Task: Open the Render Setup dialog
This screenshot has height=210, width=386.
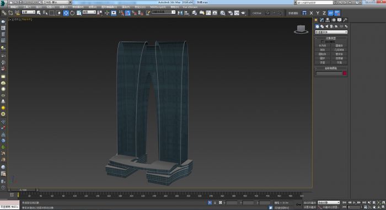Action: [230, 13]
